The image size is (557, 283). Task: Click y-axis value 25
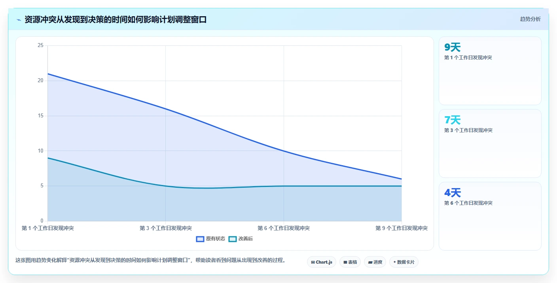40,45
